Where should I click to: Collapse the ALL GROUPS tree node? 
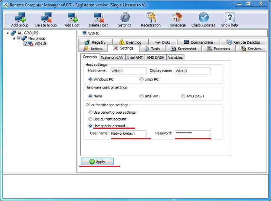click(8, 33)
